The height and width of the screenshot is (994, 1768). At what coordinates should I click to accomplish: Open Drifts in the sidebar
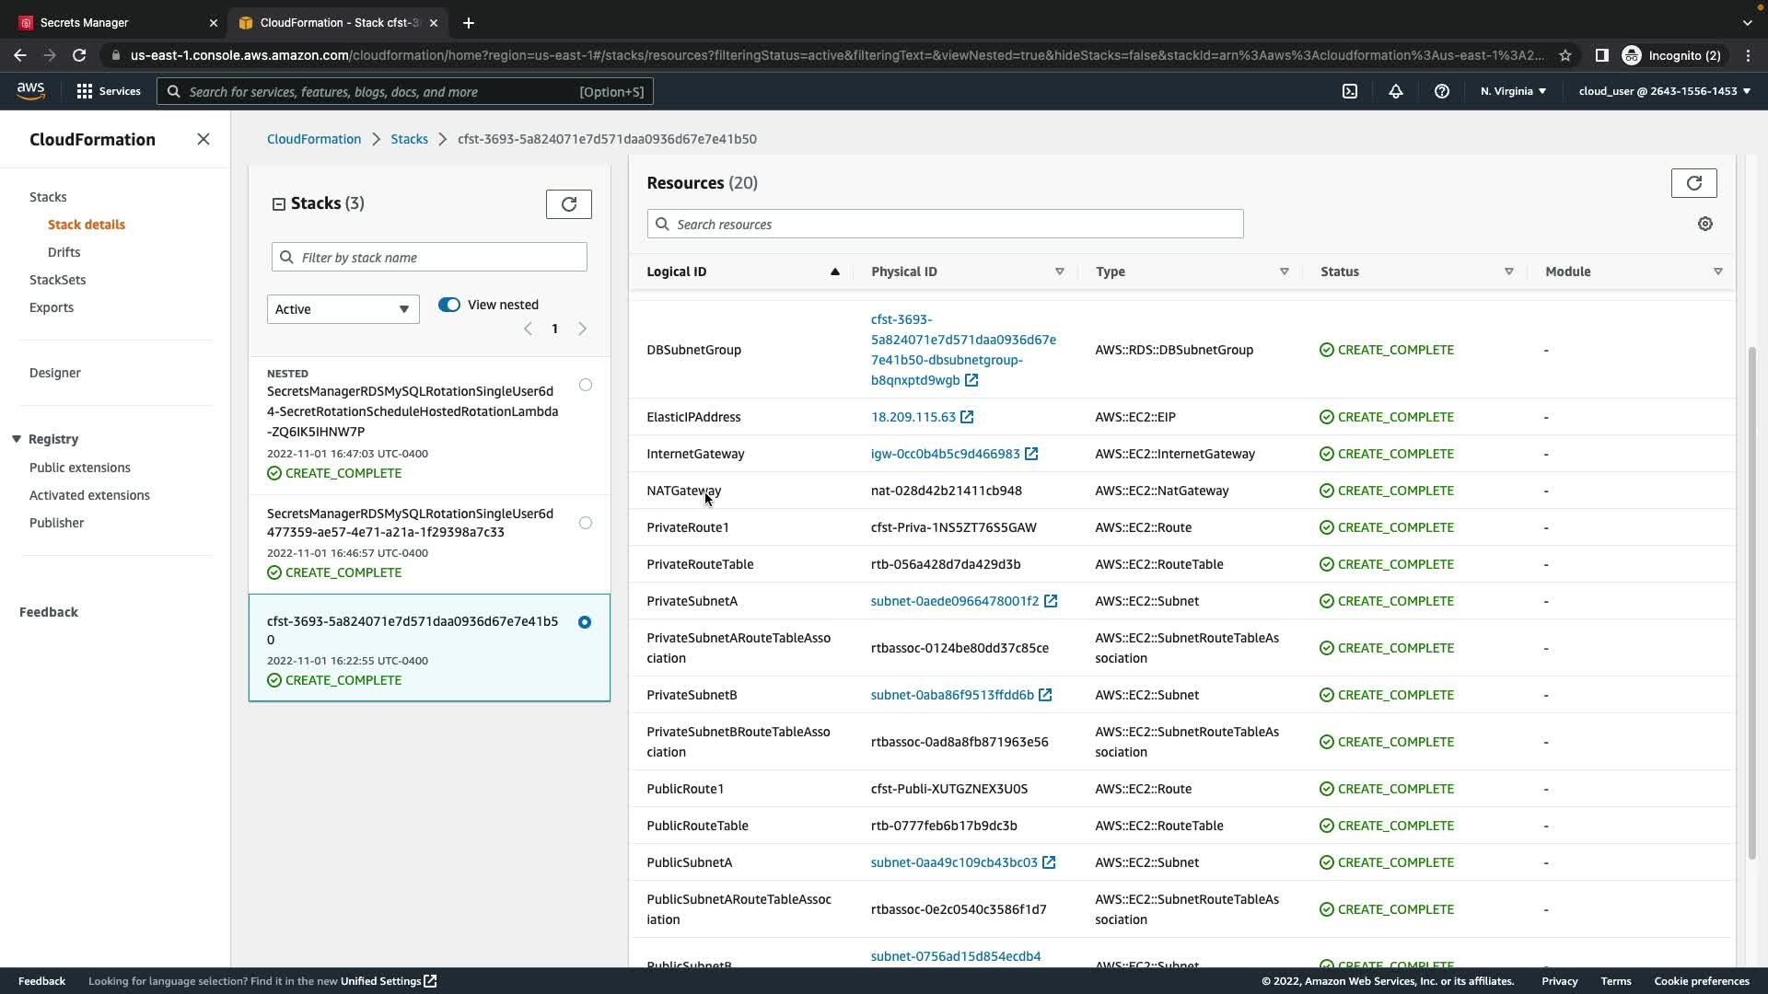[x=64, y=252]
